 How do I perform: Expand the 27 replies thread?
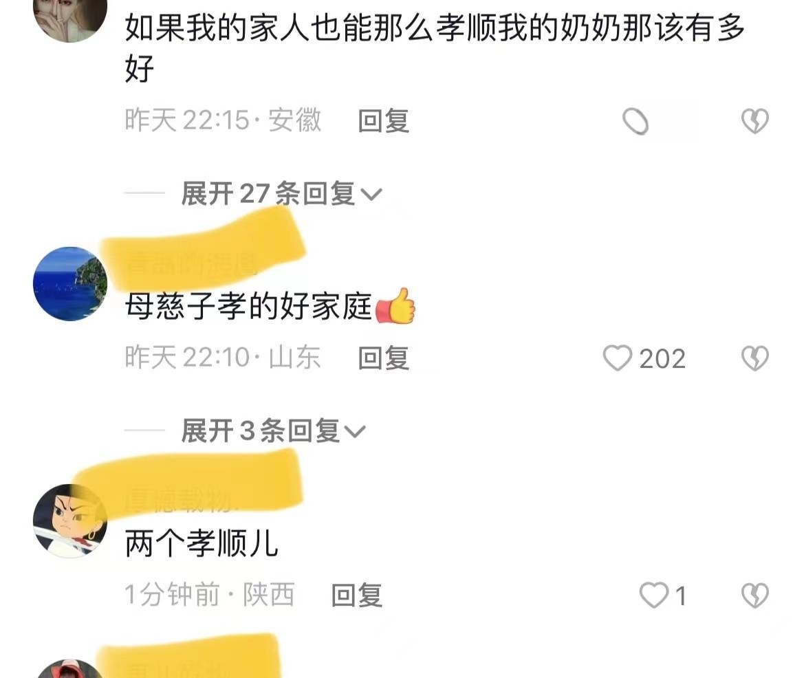click(x=281, y=194)
